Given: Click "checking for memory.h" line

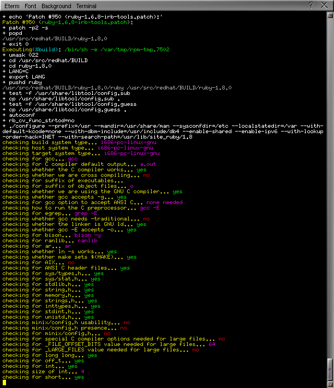Looking at the screenshot, I should pyautogui.click(x=48, y=295).
